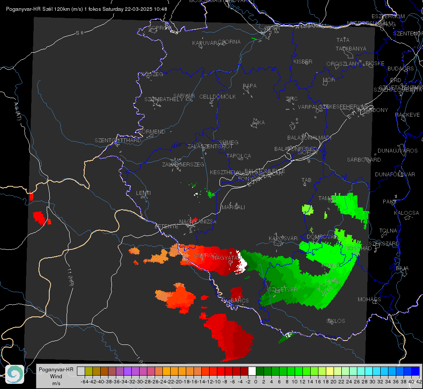
Task: Click the BAJA label
Action: point(402,268)
